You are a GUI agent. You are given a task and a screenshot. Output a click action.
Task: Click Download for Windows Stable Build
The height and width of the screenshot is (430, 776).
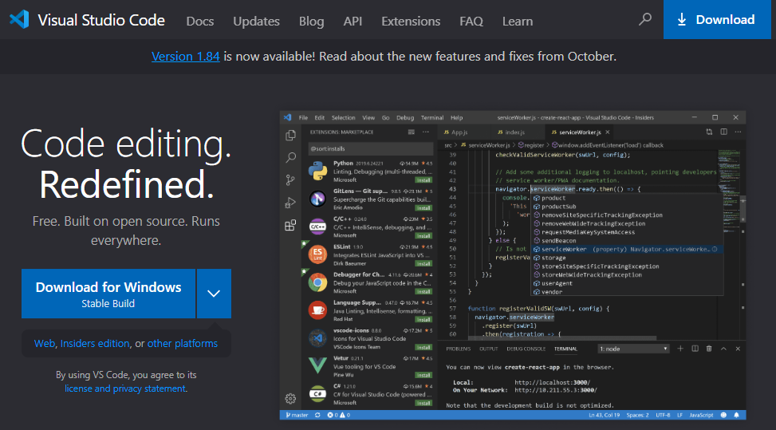click(x=108, y=294)
